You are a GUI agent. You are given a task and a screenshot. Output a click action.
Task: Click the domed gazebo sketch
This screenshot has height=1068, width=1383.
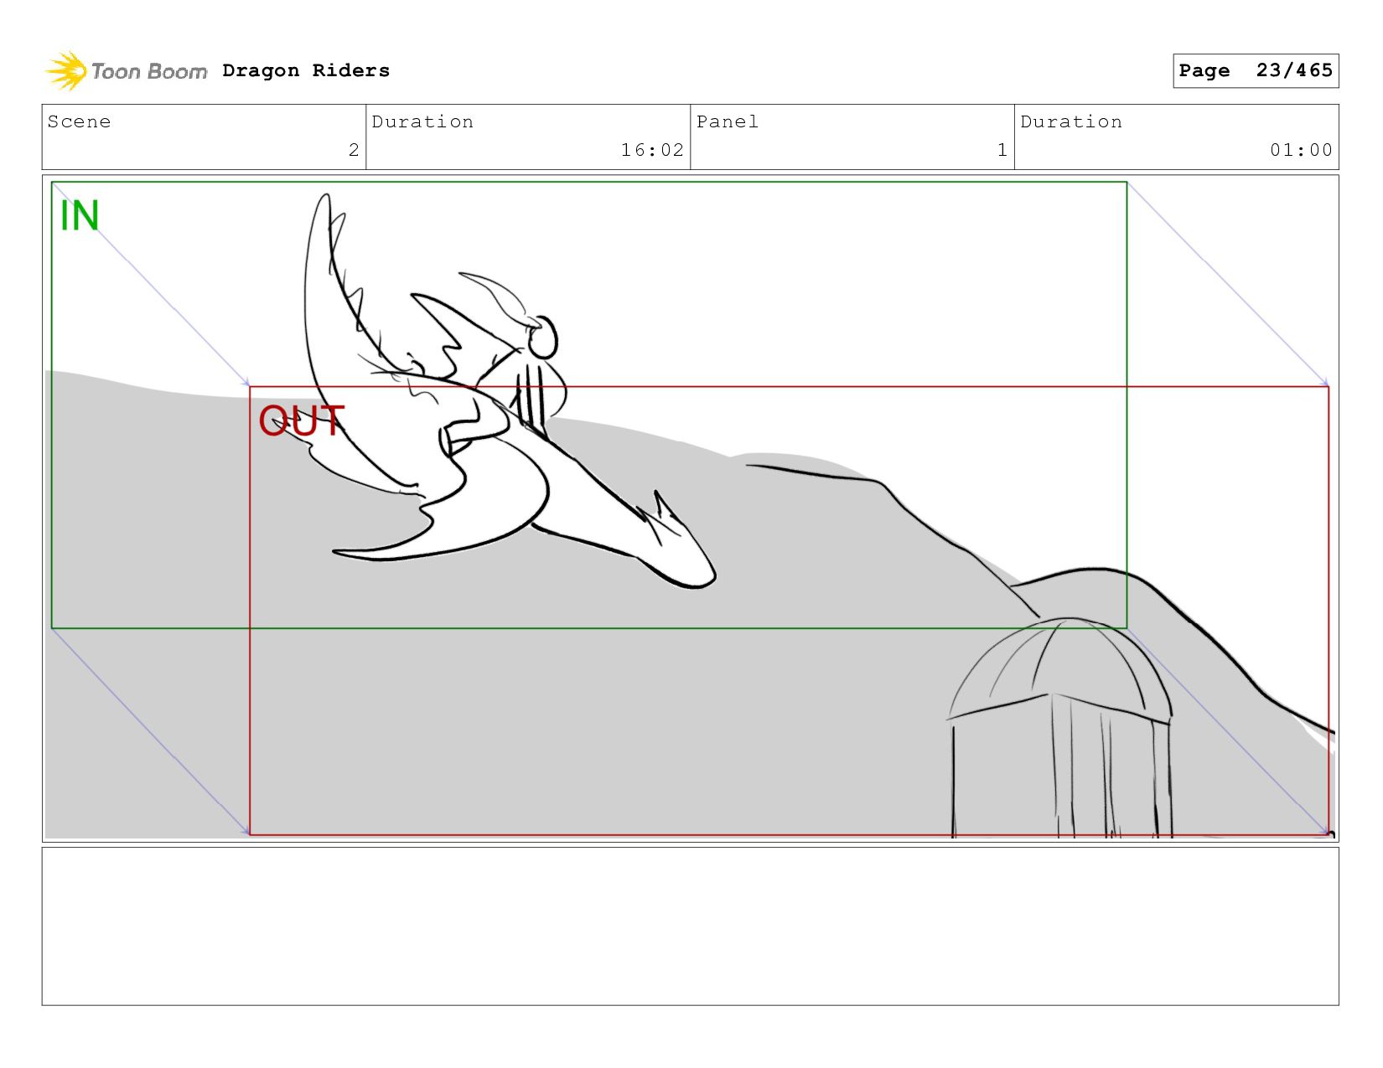point(1060,727)
